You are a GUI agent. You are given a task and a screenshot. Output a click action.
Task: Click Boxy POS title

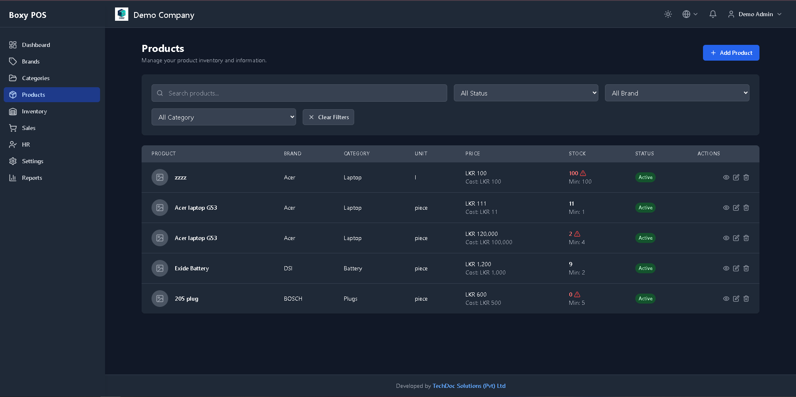[x=28, y=15]
